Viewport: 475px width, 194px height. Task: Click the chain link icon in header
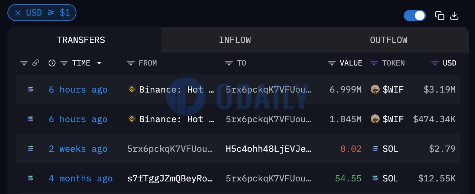36,63
